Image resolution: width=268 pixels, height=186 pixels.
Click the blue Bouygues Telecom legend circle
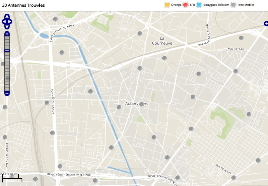coord(199,5)
